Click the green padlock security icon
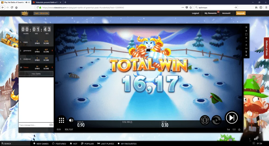Image resolution: width=269 pixels, height=146 pixels. (40, 8)
